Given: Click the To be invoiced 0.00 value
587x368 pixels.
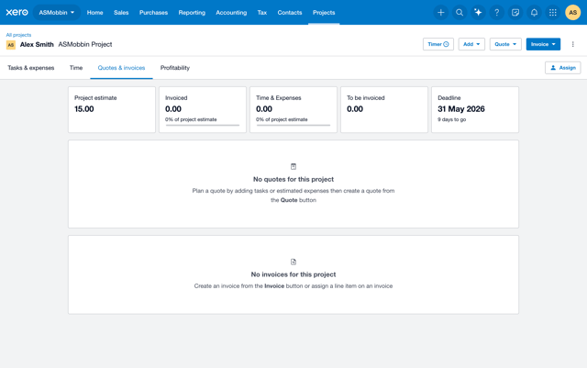Looking at the screenshot, I should 355,109.
